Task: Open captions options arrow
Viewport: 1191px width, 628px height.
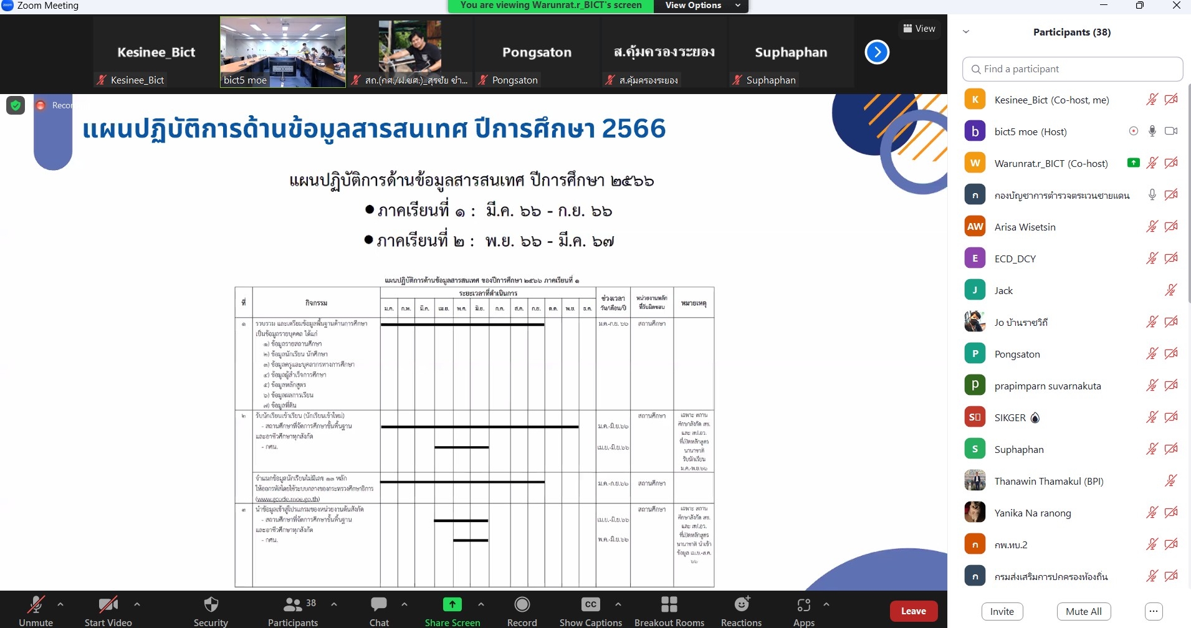Action: coord(618,604)
